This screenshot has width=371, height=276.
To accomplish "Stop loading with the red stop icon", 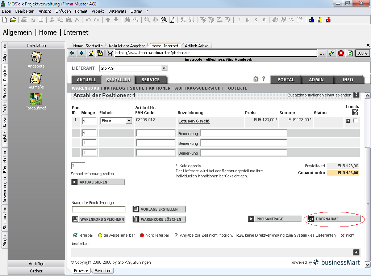I will tap(341, 53).
